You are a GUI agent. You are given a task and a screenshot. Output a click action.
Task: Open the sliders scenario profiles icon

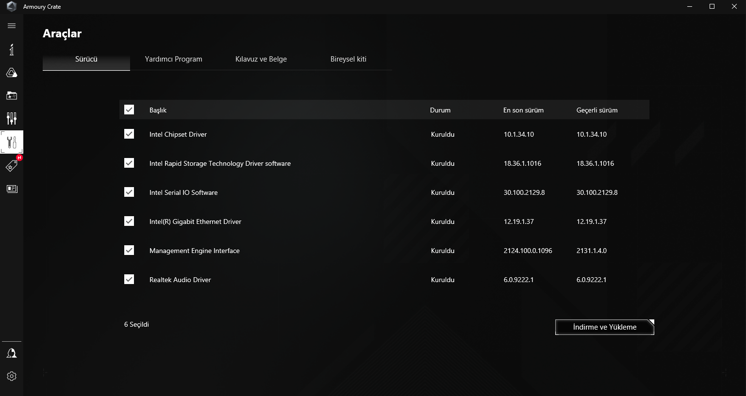(x=12, y=118)
